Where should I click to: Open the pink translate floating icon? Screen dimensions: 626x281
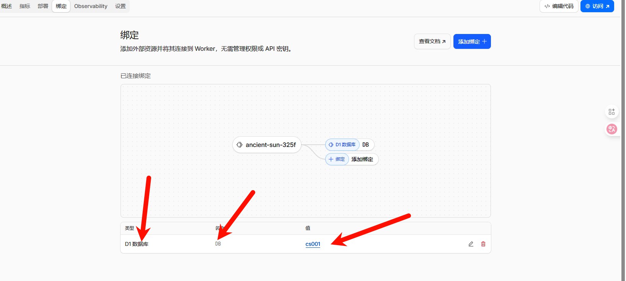[x=611, y=129]
